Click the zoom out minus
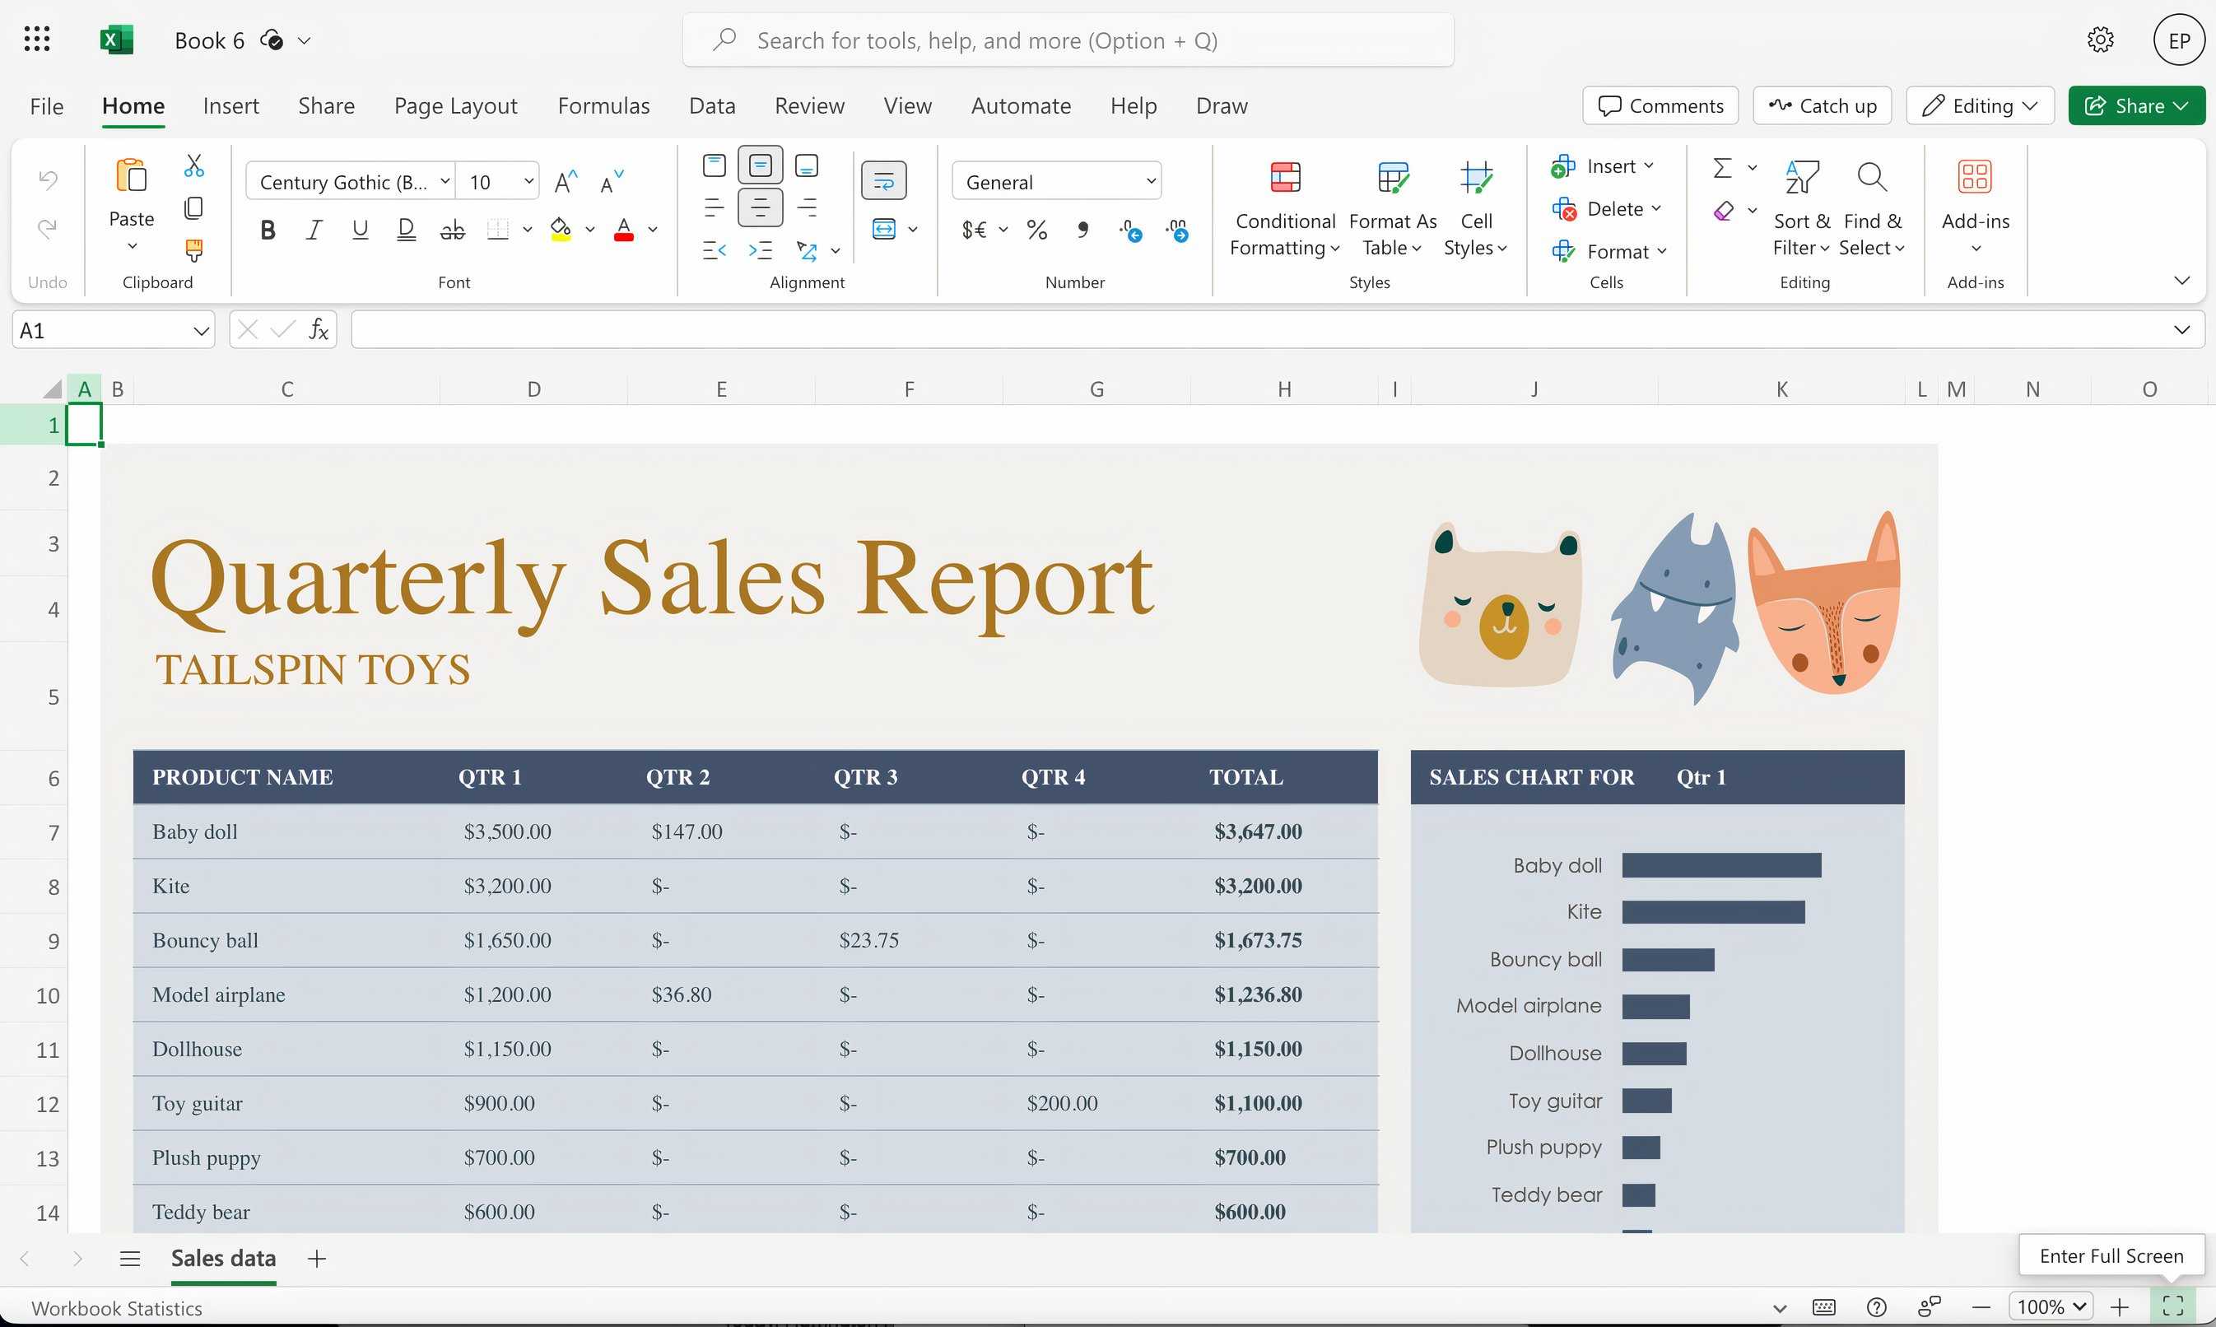Viewport: 2216px width, 1327px height. pos(1981,1307)
